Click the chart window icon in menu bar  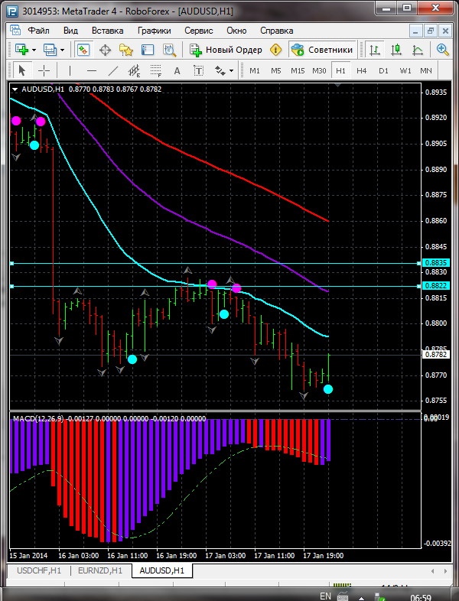(15, 31)
